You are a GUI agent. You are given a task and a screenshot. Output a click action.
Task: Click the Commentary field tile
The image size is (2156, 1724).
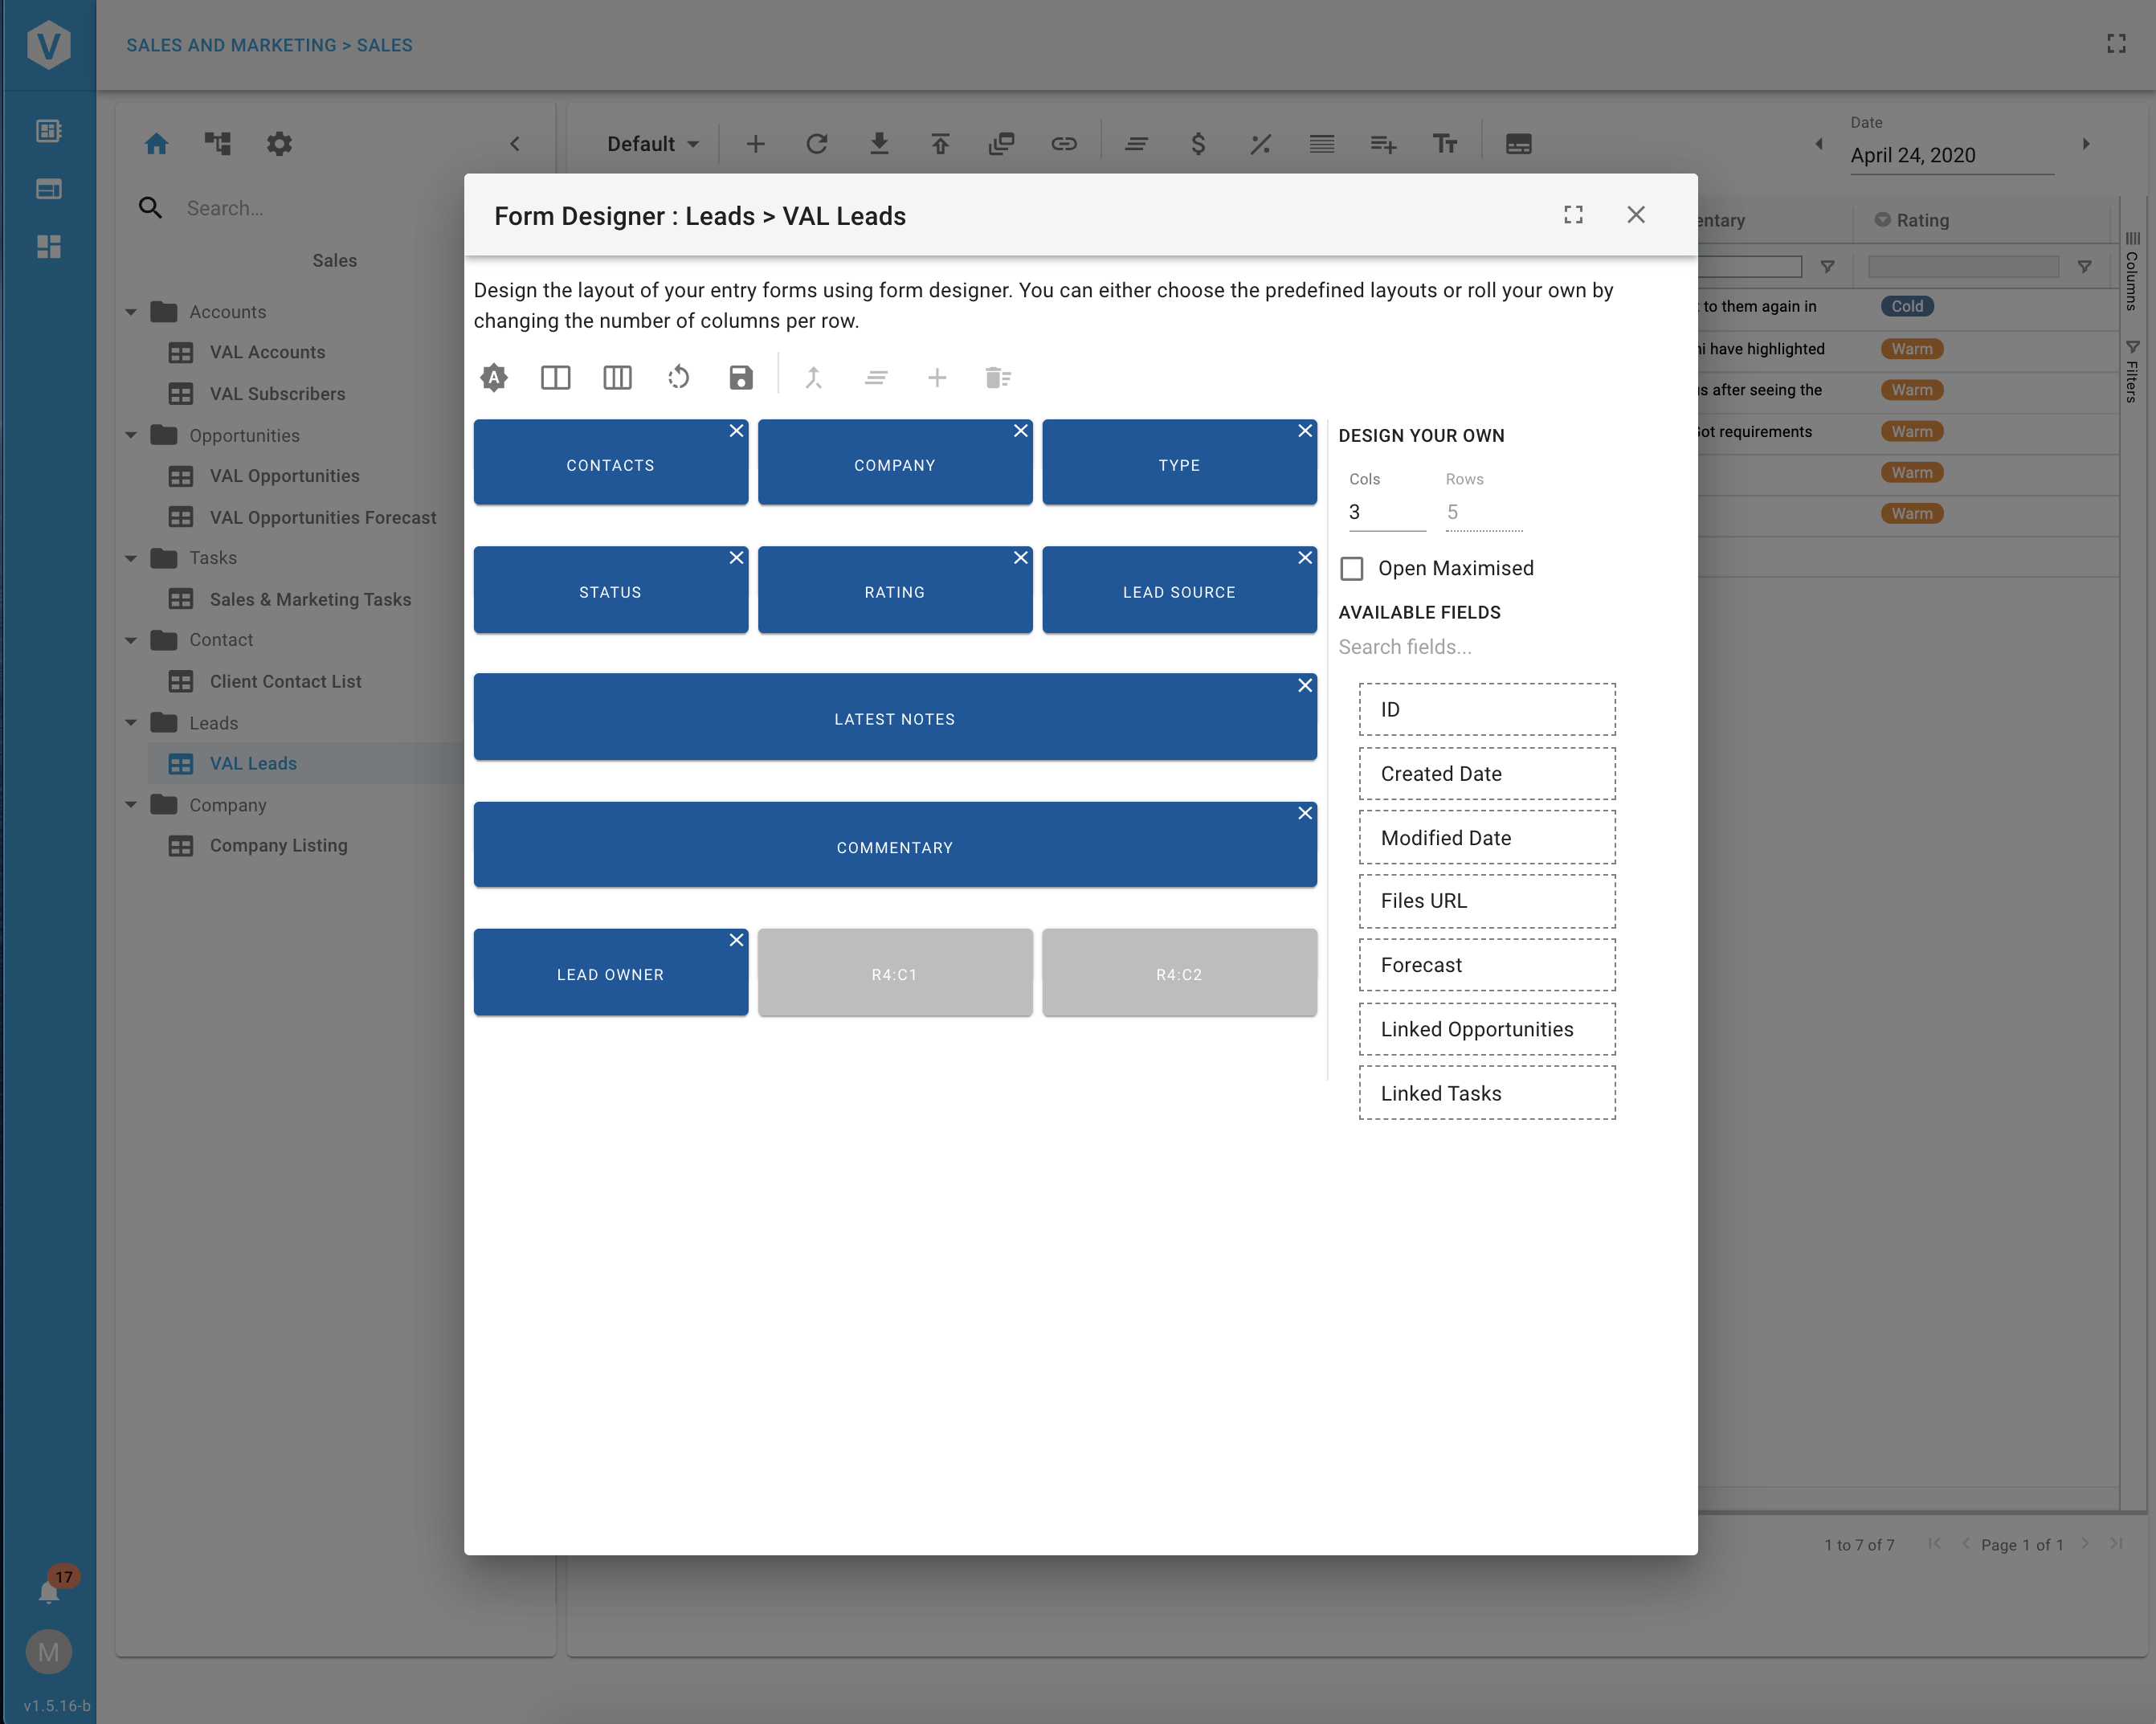894,847
